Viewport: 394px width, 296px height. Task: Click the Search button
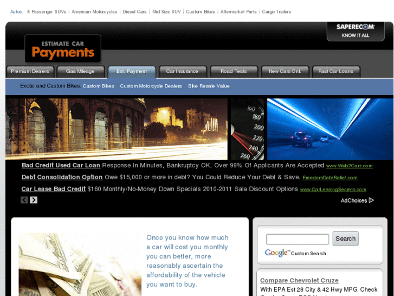pyautogui.click(x=346, y=238)
